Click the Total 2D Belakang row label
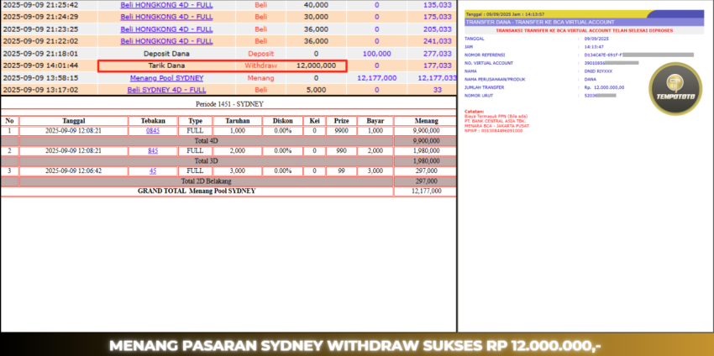714x356 pixels. tap(207, 181)
